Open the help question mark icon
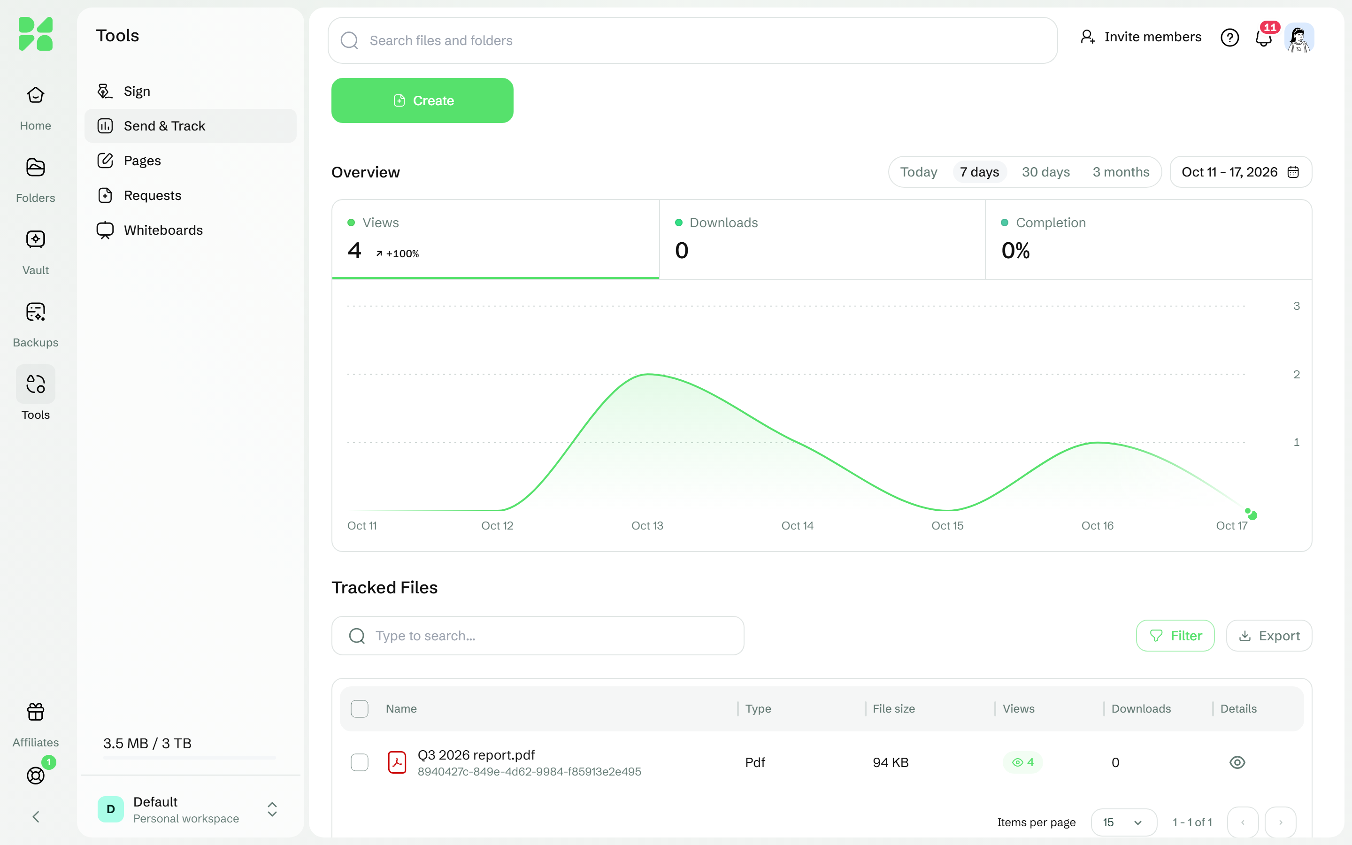Viewport: 1352px width, 845px height. [x=1229, y=38]
